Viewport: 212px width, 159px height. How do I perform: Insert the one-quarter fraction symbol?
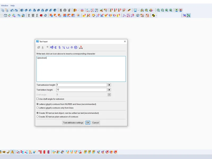(64, 47)
